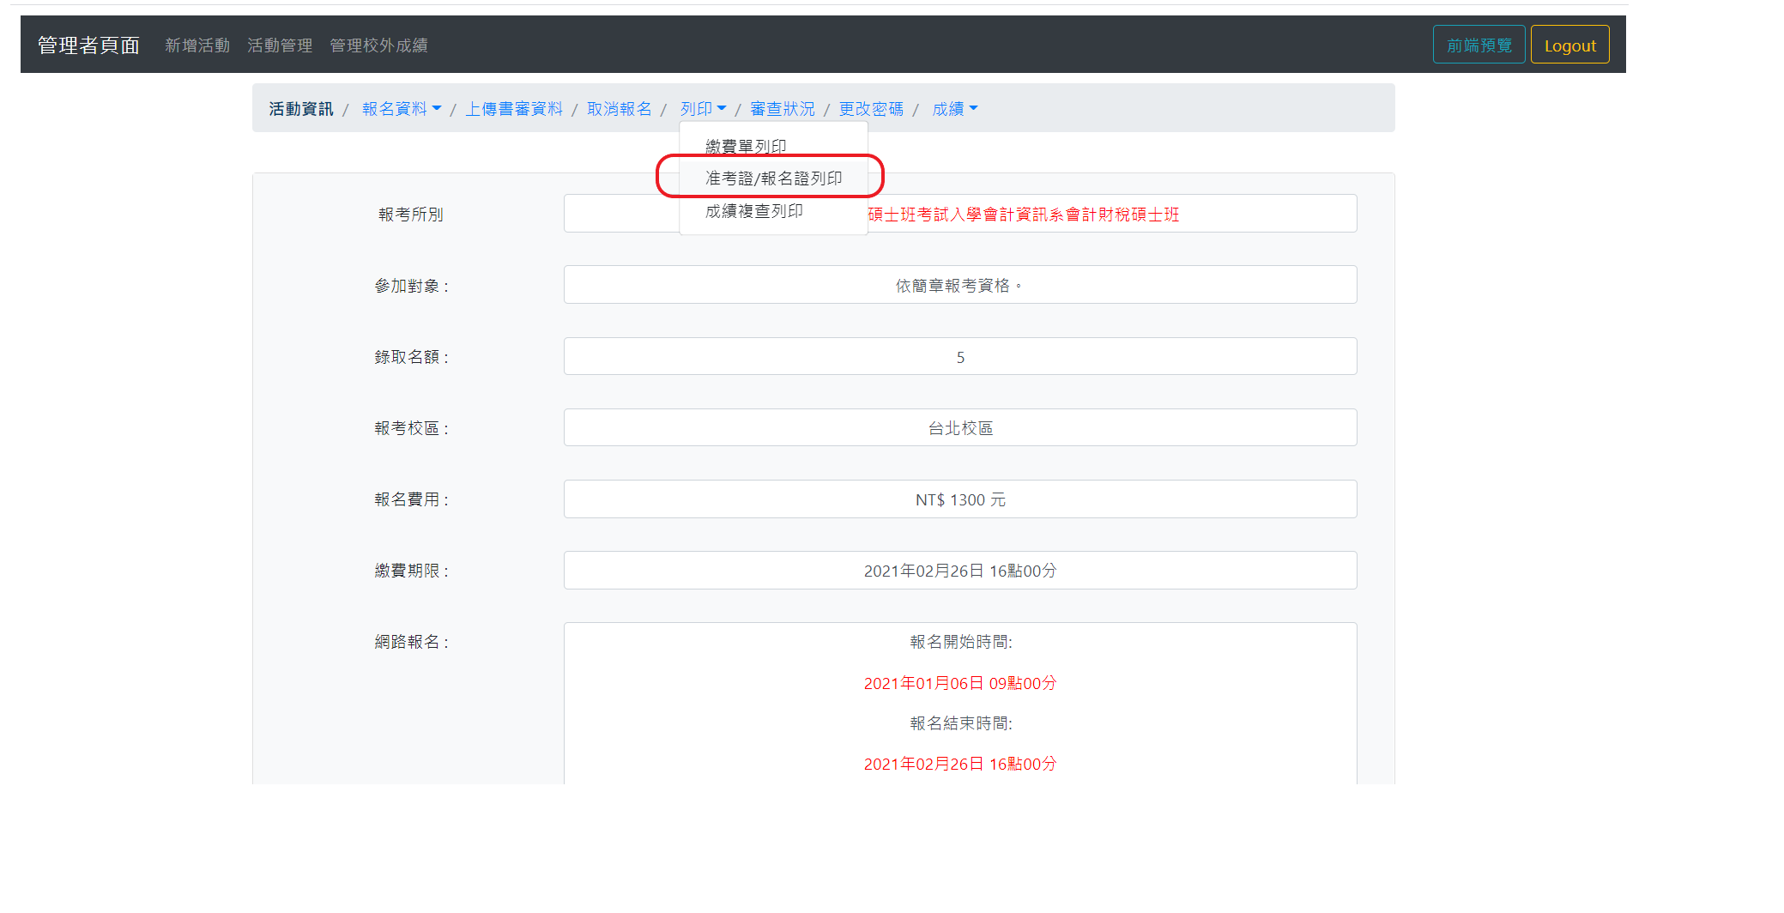Open 新增活動 in navbar
This screenshot has width=1784, height=913.
197,45
